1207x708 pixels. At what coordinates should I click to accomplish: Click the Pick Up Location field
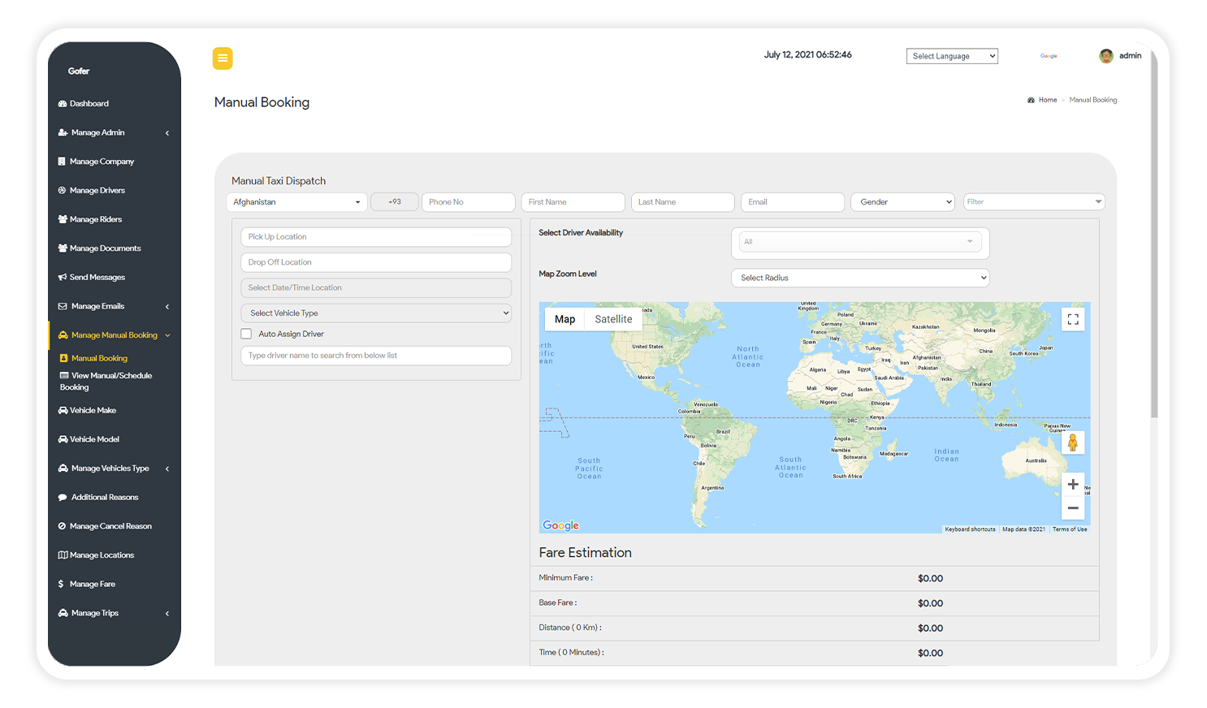(x=376, y=237)
